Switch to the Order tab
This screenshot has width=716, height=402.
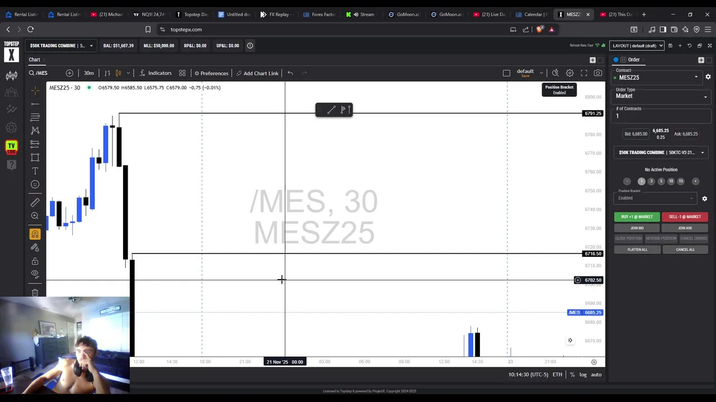click(634, 60)
